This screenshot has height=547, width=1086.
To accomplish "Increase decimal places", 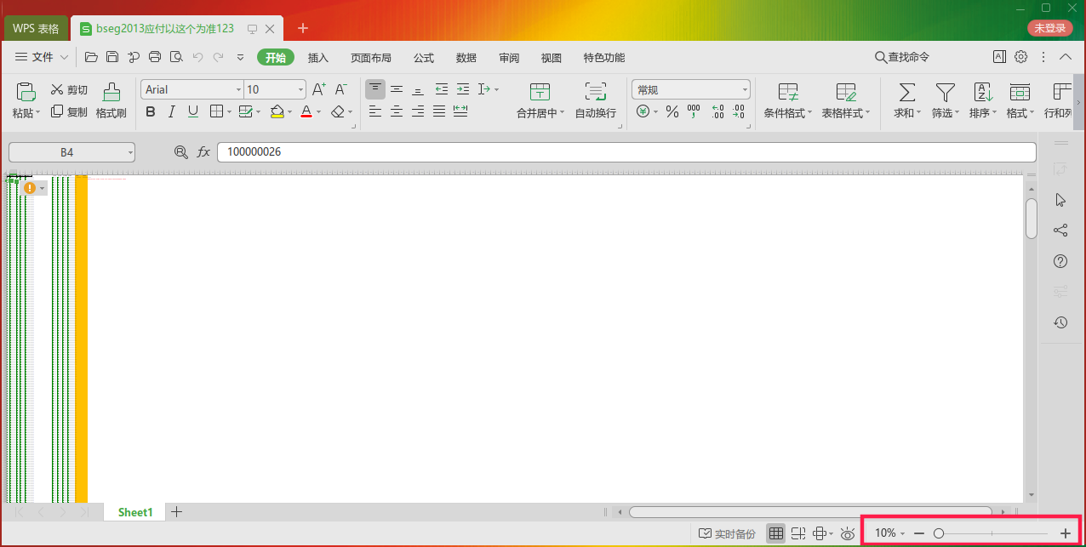I will coord(717,111).
